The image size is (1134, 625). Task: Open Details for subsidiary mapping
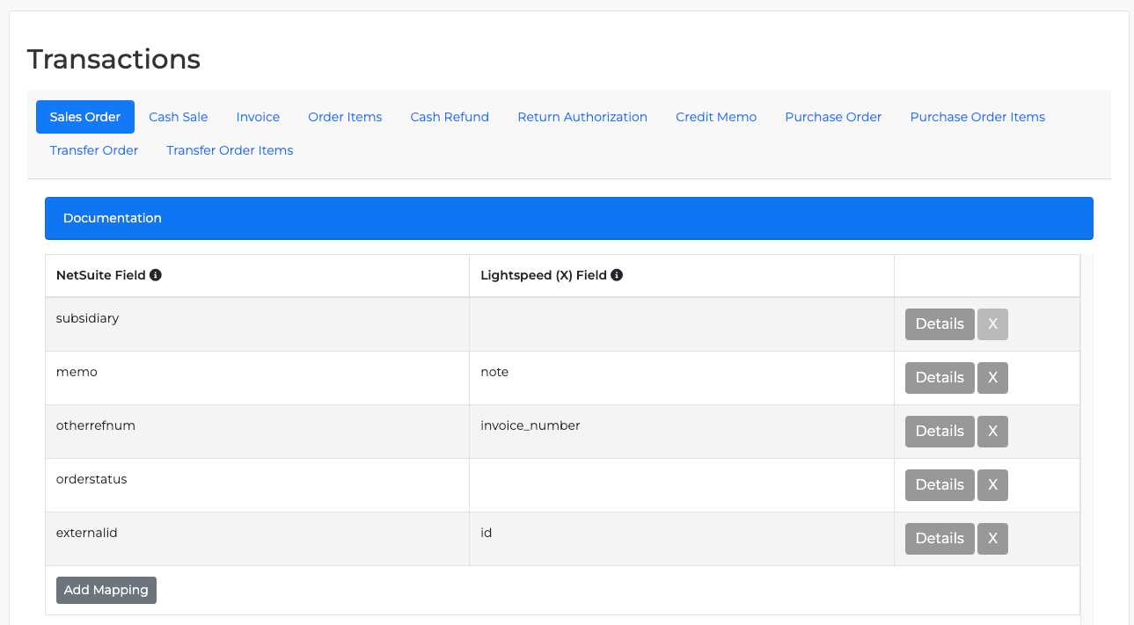[x=940, y=324]
